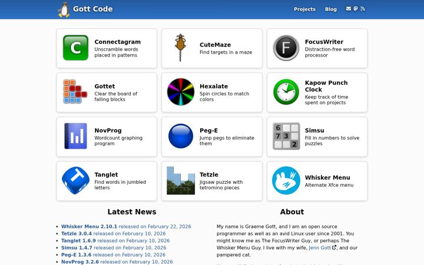Image resolution: width=424 pixels, height=265 pixels.
Task: Click the green Connectagram C icon
Action: click(x=75, y=48)
